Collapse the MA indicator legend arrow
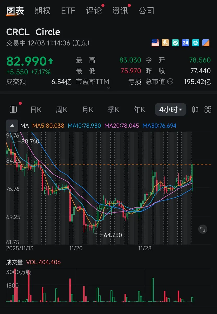 12,126
